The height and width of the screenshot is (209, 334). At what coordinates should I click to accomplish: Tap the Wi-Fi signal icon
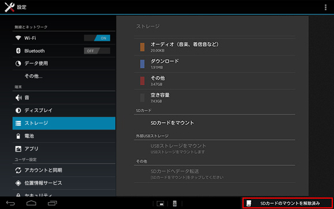pyautogui.click(x=18, y=38)
